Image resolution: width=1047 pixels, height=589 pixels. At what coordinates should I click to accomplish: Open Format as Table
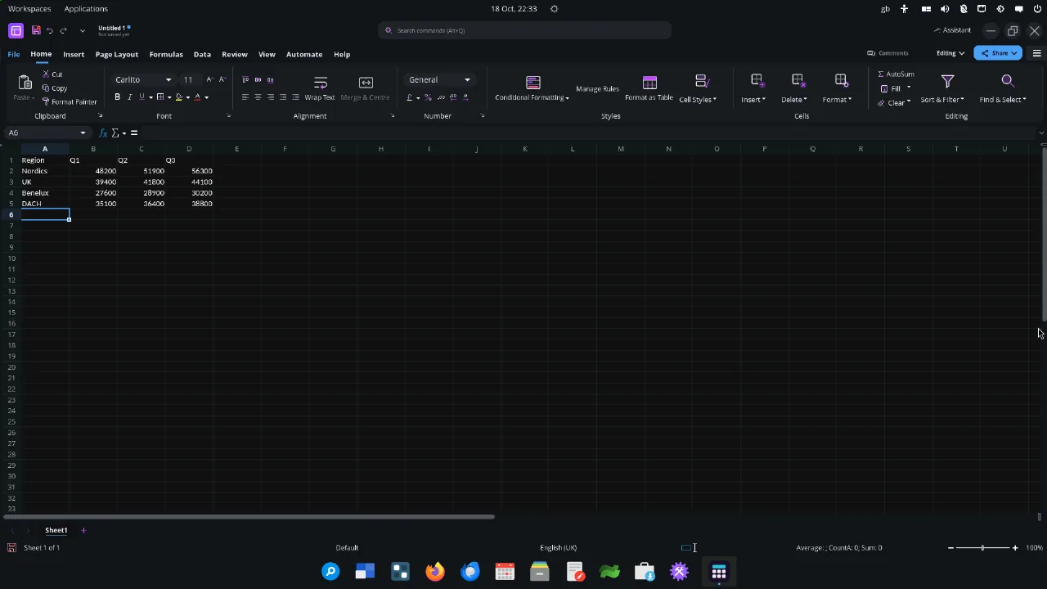pyautogui.click(x=649, y=88)
